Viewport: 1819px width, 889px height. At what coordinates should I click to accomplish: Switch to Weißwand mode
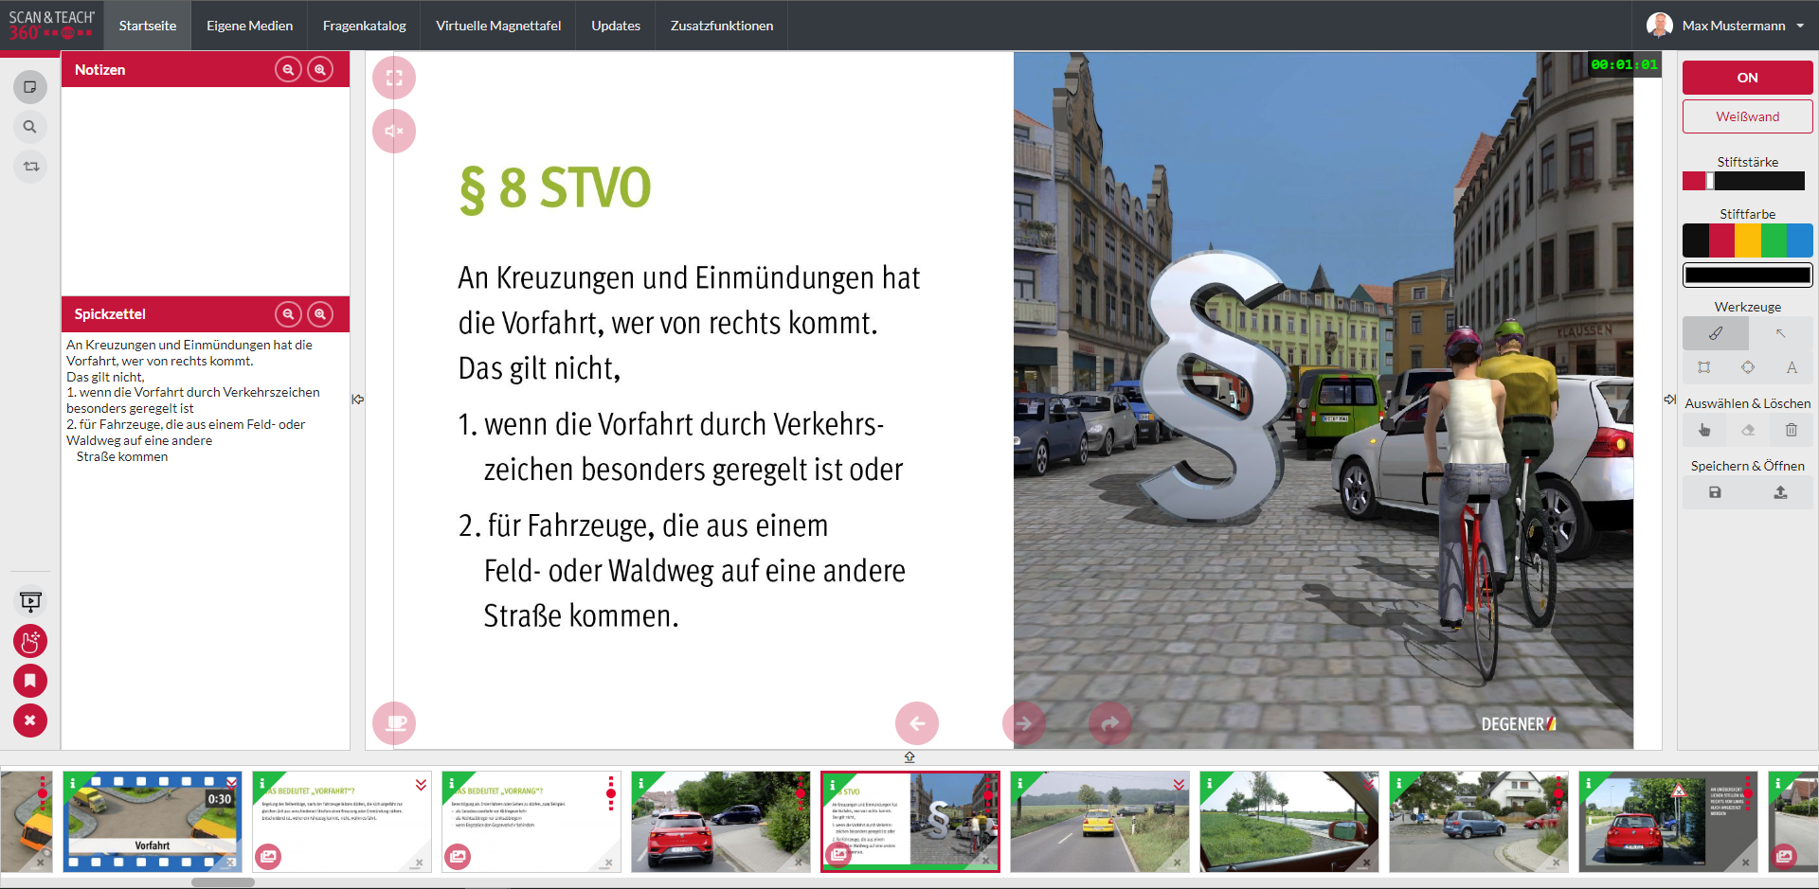[x=1748, y=116]
